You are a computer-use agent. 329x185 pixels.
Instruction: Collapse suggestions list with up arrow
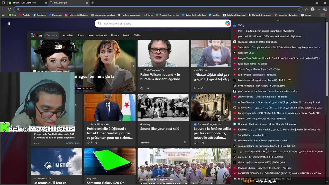278,20
